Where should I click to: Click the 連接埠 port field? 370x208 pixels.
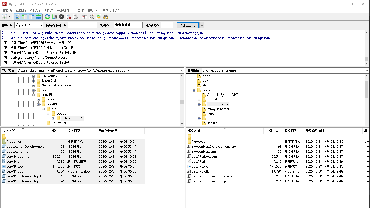pos(167,25)
